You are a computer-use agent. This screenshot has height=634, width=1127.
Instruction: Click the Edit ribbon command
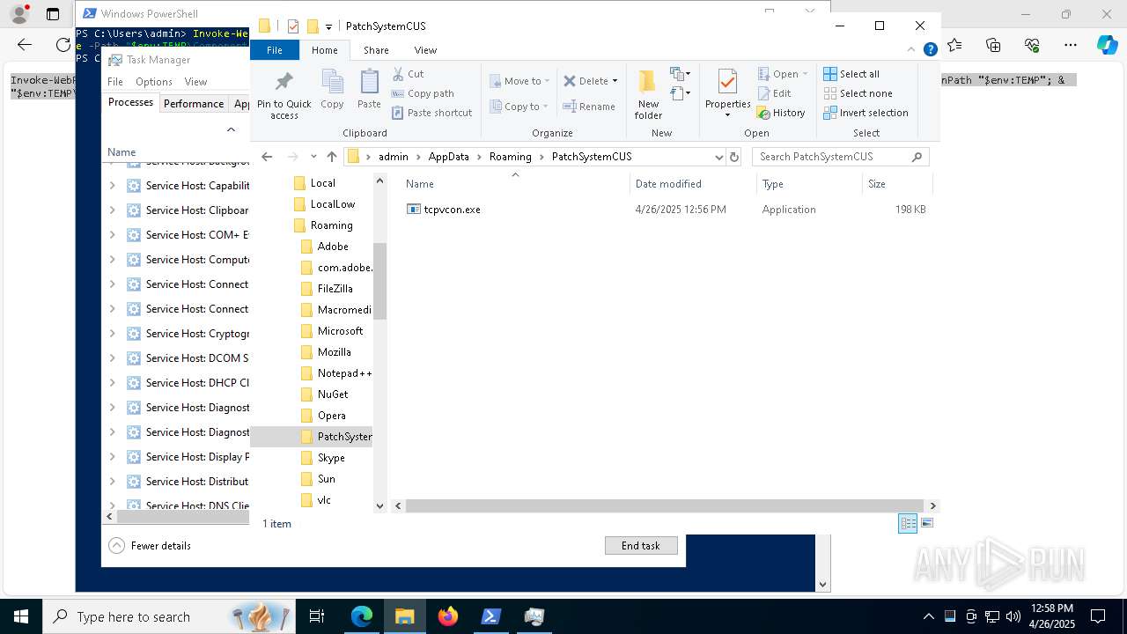774,93
